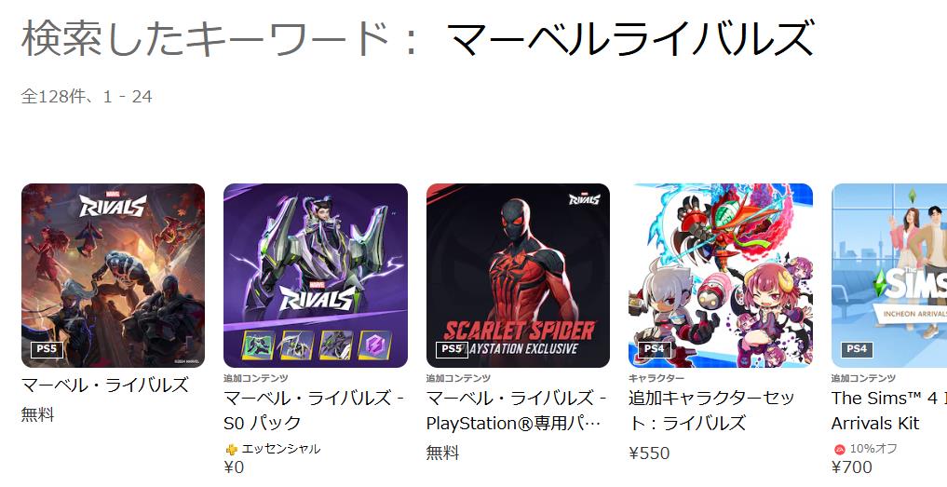Click the PS5 badge on Marvel Rivals
The image size is (947, 487).
click(47, 349)
